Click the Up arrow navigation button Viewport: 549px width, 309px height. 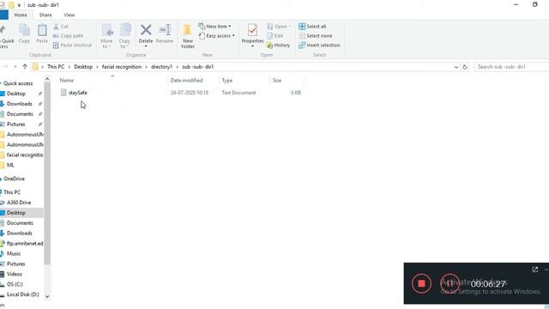[x=25, y=67]
